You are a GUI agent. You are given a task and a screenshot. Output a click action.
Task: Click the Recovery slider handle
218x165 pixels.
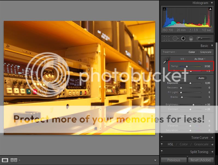(181, 88)
